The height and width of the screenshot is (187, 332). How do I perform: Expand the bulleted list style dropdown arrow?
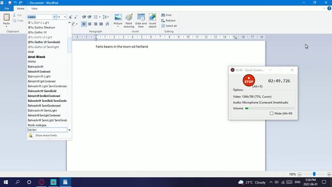click(x=100, y=17)
